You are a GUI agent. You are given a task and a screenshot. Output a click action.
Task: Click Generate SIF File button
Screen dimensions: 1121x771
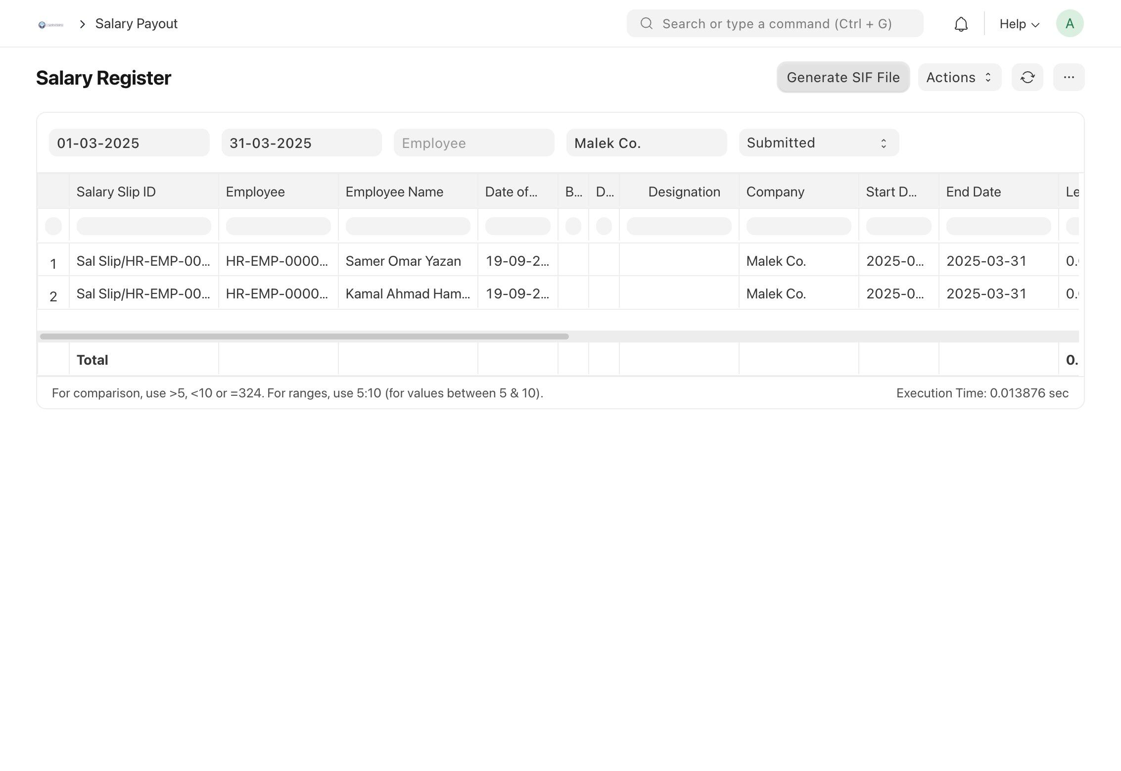842,77
